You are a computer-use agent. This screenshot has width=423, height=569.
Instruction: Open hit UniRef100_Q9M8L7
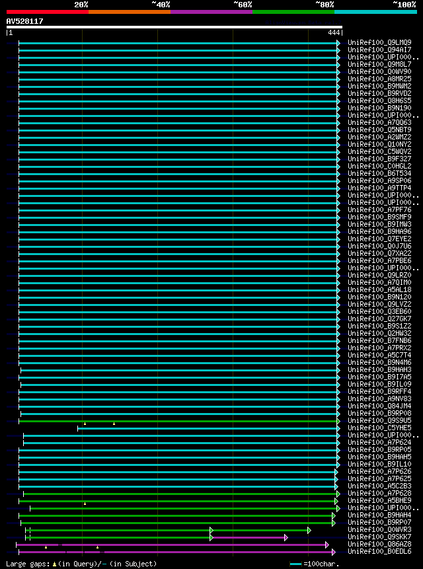pos(379,65)
